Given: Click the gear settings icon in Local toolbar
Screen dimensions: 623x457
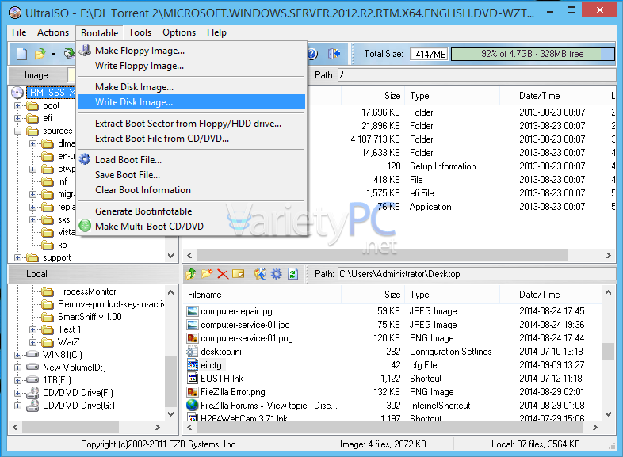Looking at the screenshot, I should pyautogui.click(x=276, y=274).
